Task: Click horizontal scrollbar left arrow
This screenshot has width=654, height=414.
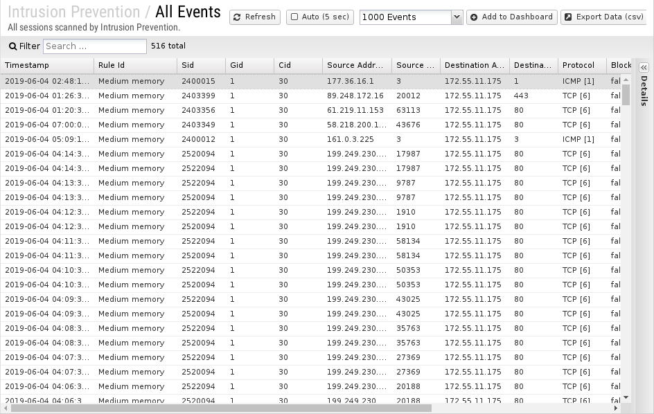Action: (6, 408)
